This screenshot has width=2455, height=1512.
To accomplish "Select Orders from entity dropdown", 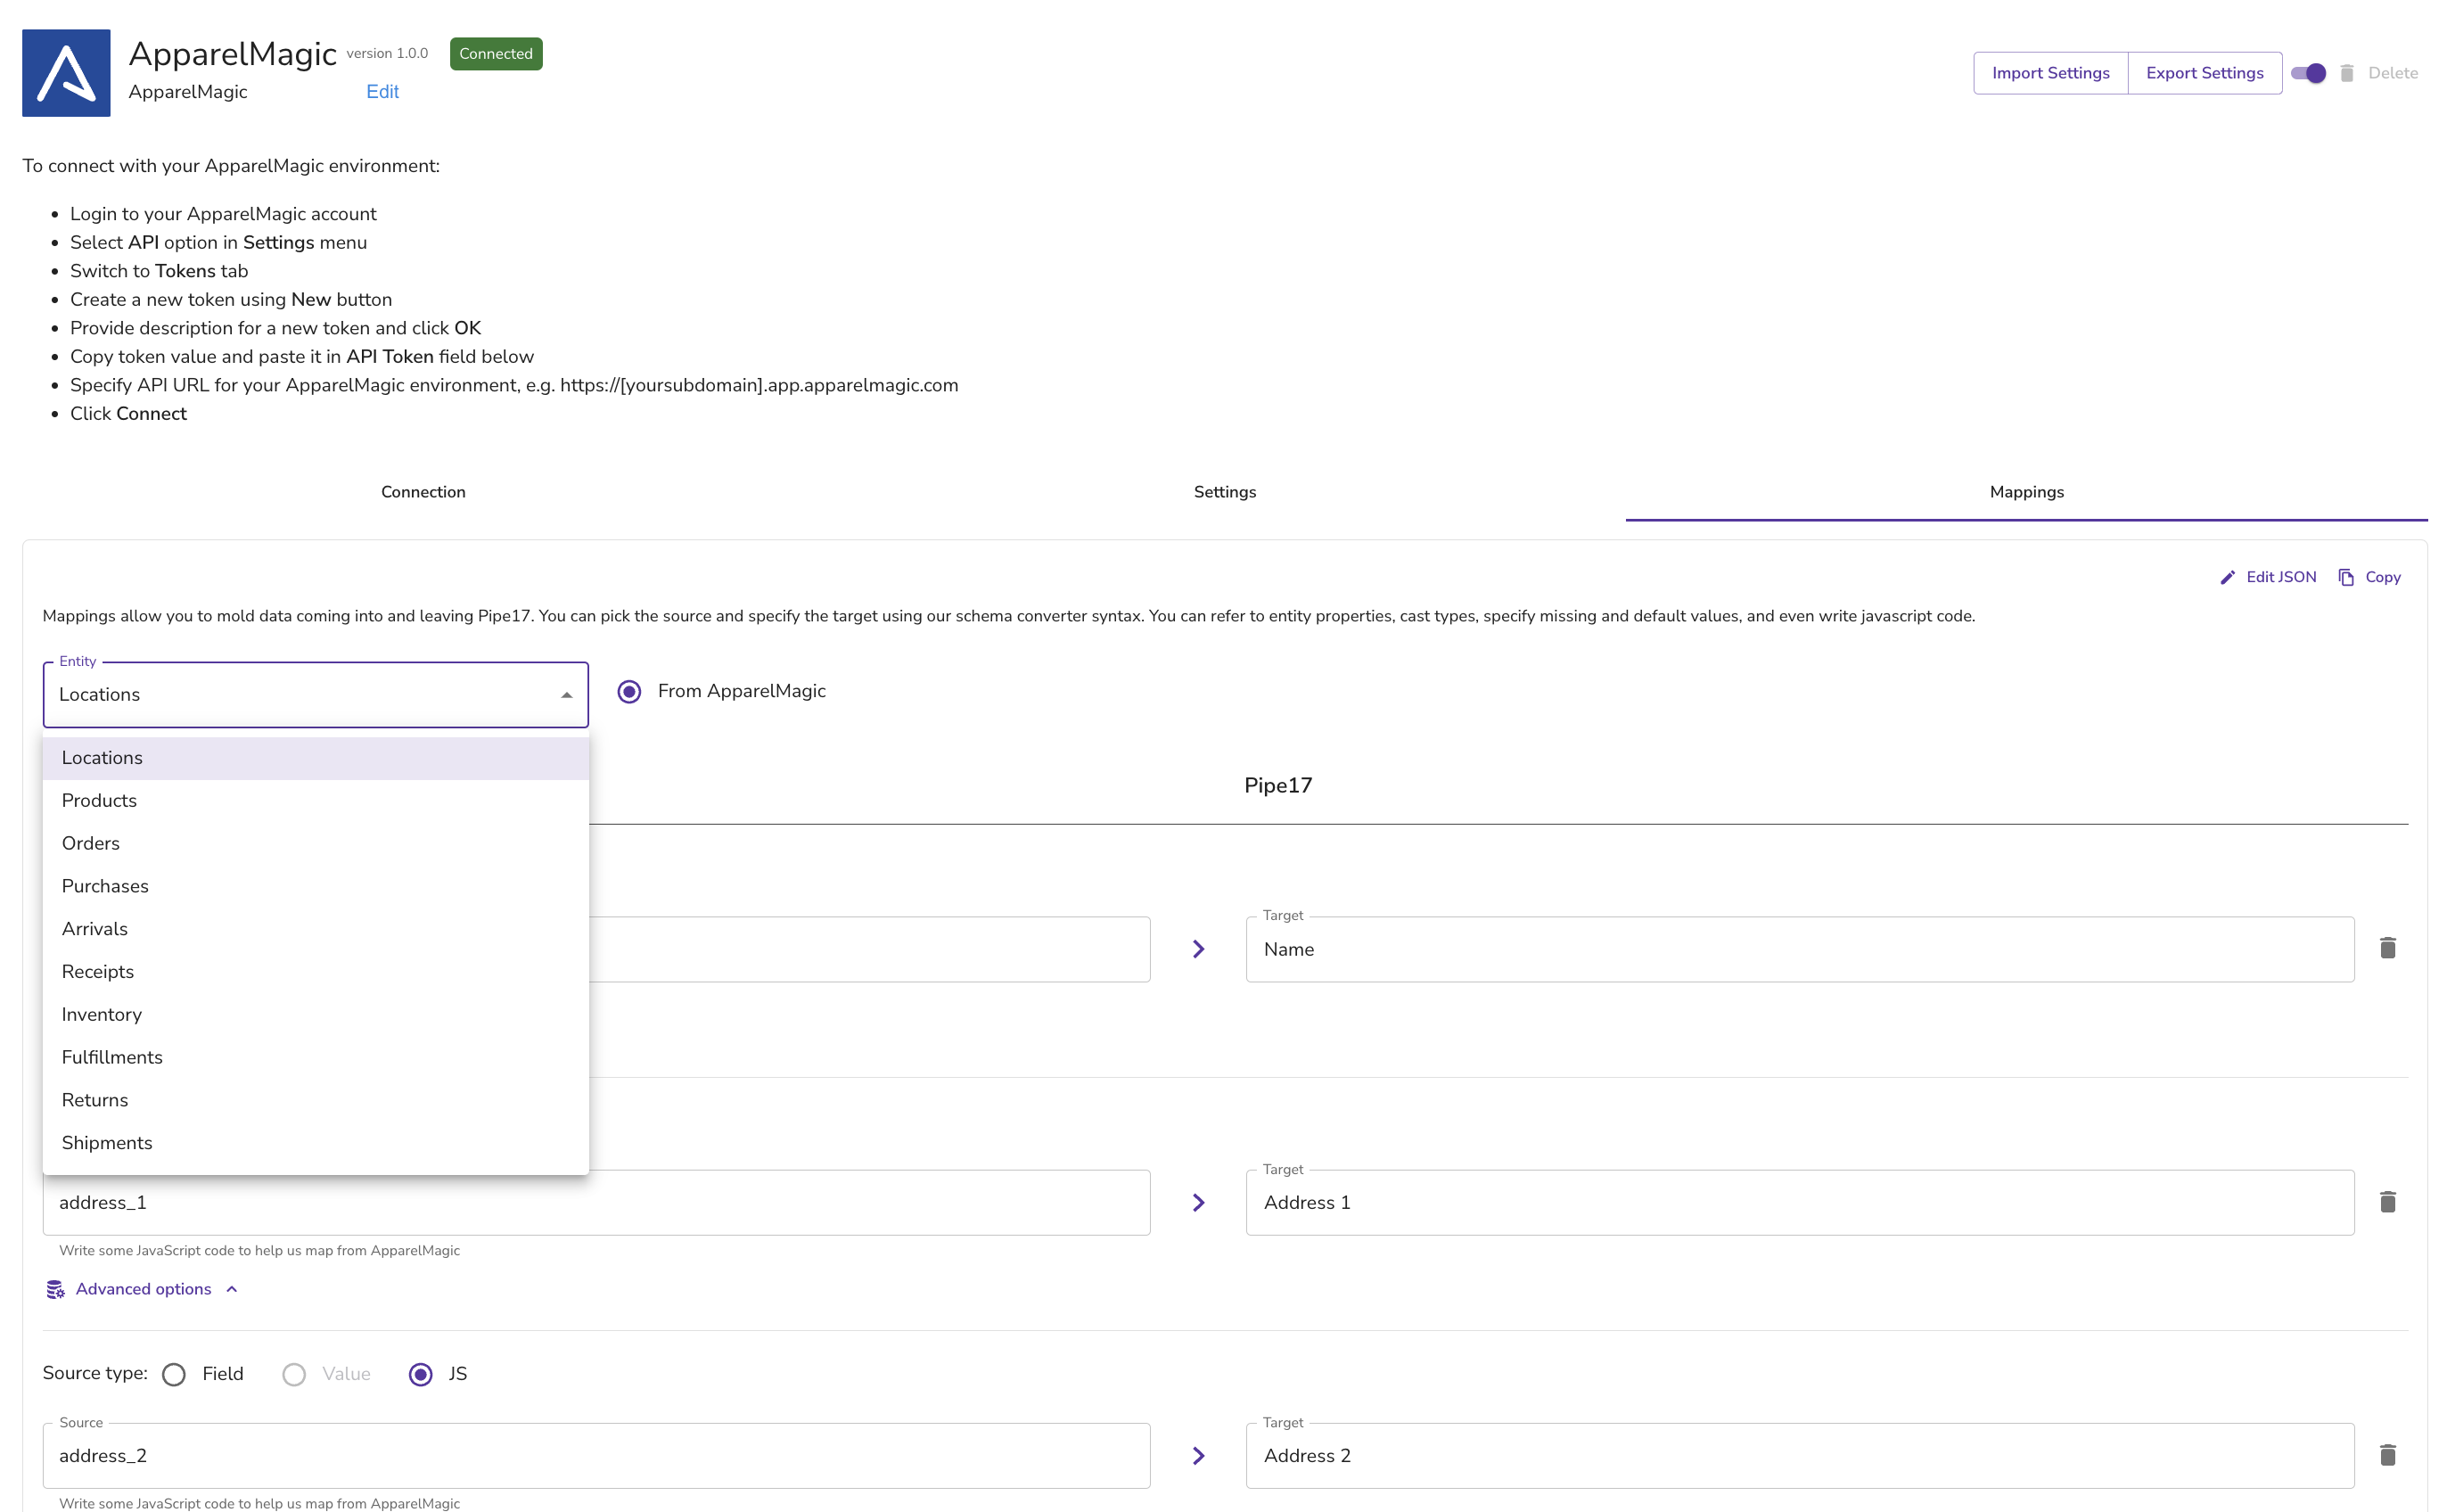I will (x=89, y=843).
